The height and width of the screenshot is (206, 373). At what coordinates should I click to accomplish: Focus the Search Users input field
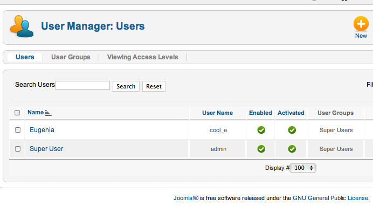coord(82,85)
